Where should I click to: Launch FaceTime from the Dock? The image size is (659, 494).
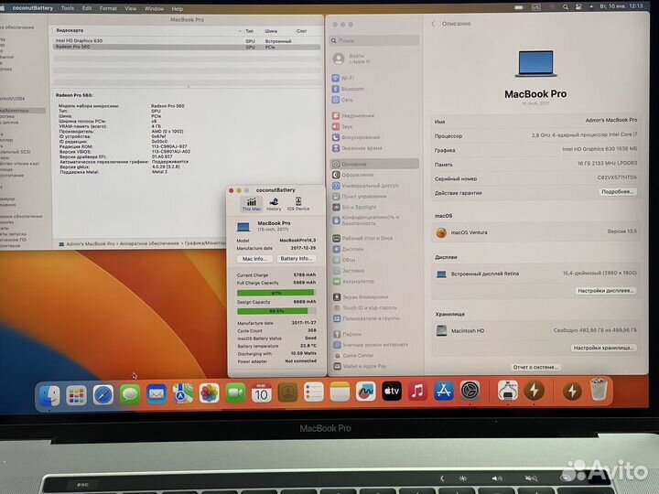[235, 393]
